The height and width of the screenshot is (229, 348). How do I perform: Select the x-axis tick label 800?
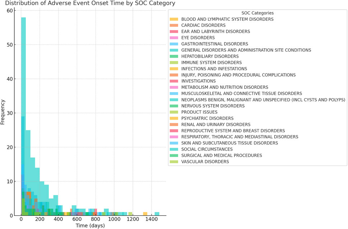pos(96,219)
